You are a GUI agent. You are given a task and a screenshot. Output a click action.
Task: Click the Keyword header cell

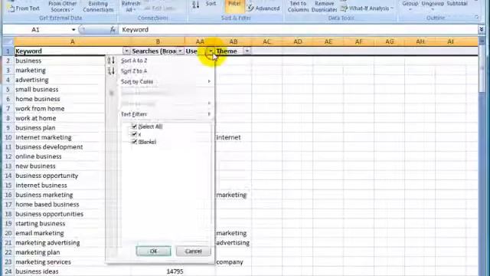click(68, 51)
